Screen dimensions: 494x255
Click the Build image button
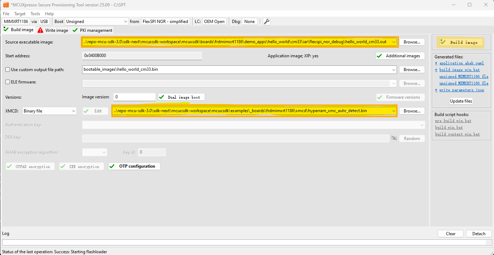(461, 42)
